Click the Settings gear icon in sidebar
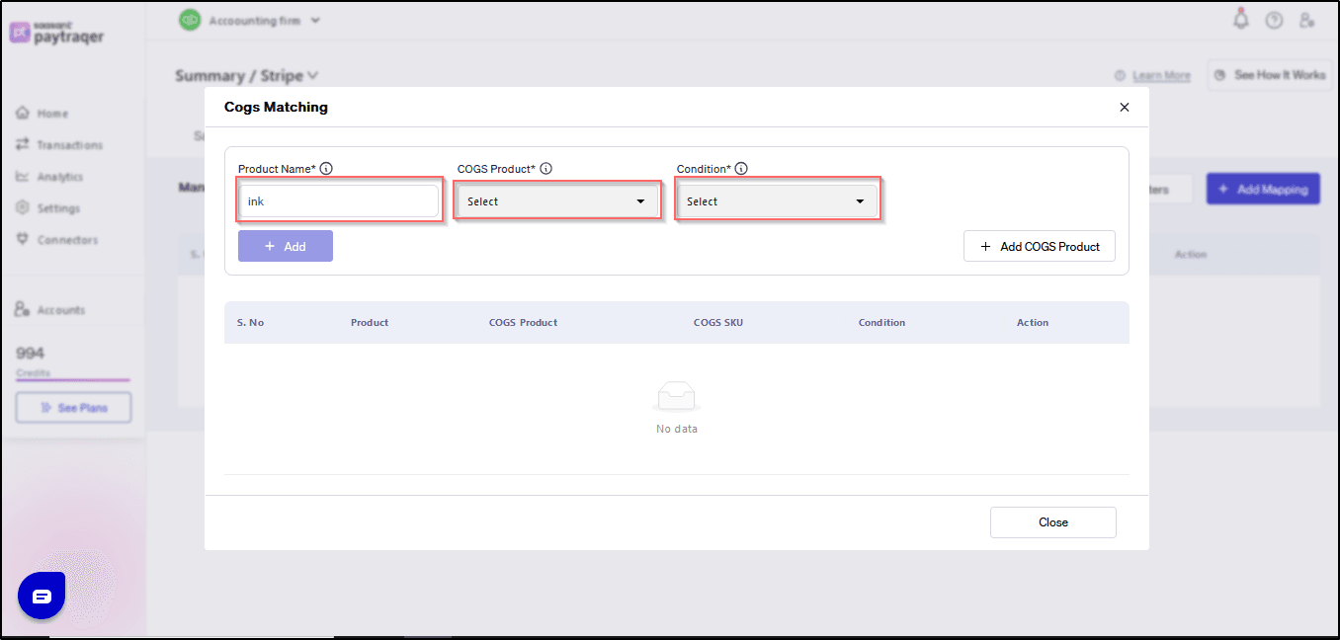Screen dimensions: 1340x640 [x=23, y=208]
